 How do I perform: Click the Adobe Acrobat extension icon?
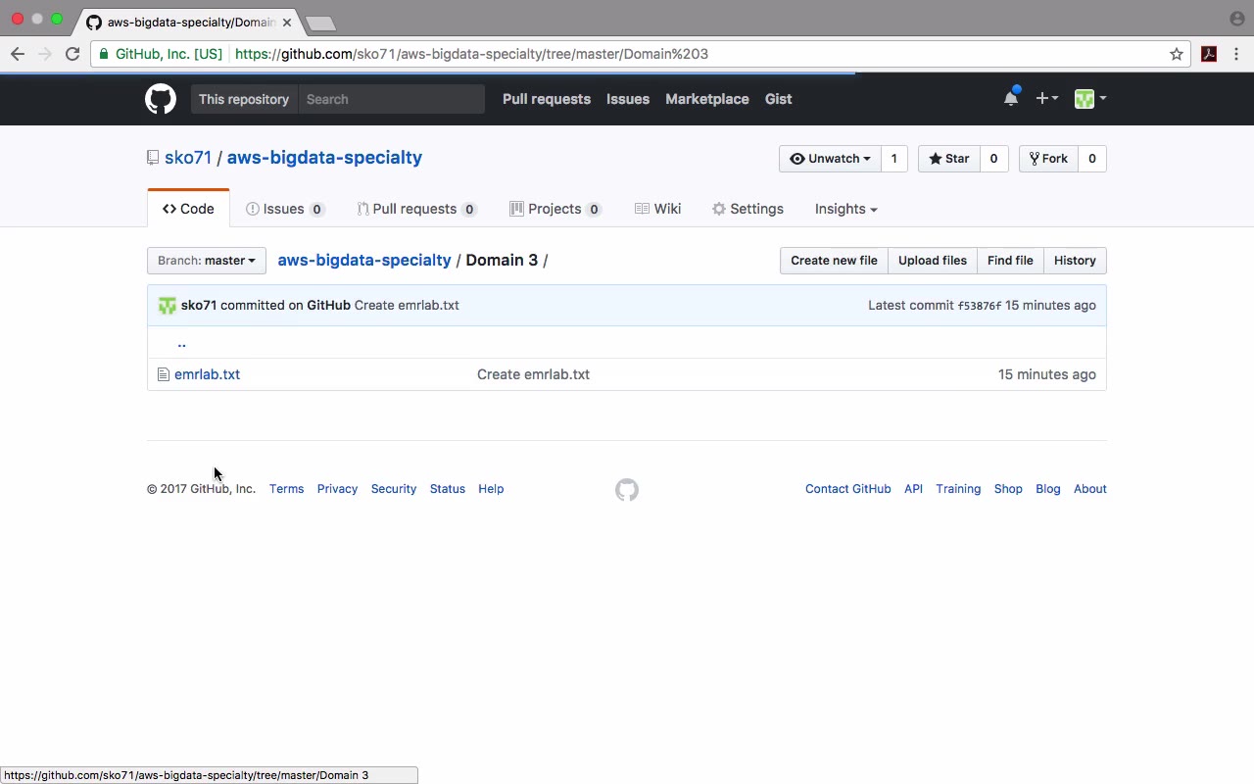pos(1209,54)
